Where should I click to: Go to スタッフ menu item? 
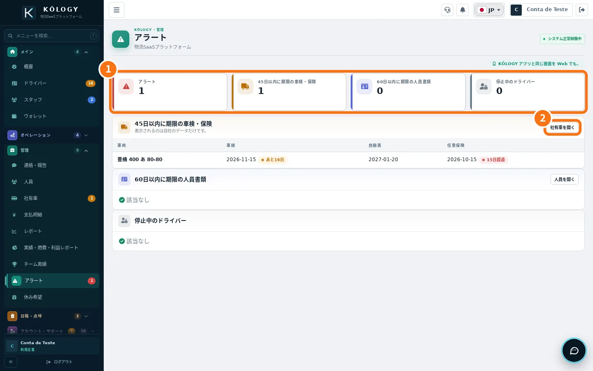[53, 100]
